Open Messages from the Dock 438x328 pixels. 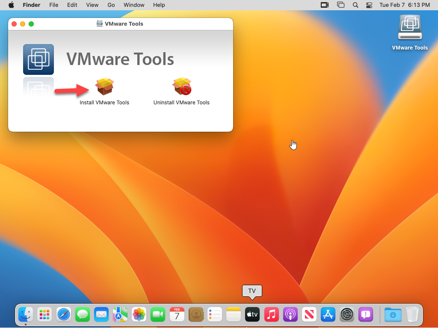click(83, 315)
